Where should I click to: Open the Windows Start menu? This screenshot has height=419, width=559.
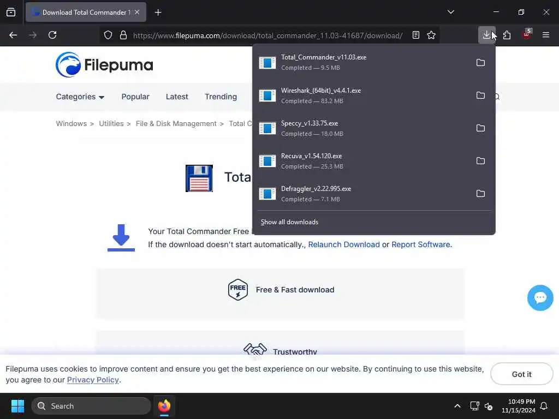18,406
